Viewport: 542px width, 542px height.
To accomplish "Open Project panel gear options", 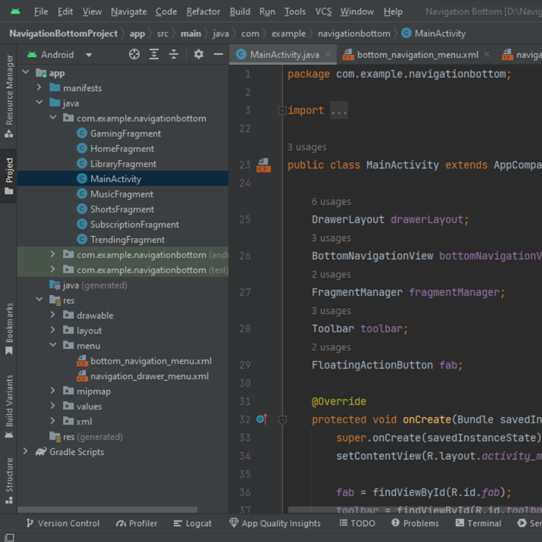I will click(198, 55).
